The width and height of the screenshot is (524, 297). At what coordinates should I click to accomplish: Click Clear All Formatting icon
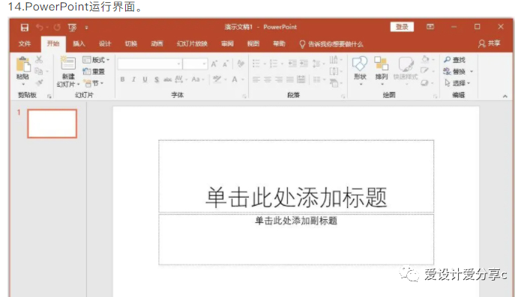[x=241, y=64]
